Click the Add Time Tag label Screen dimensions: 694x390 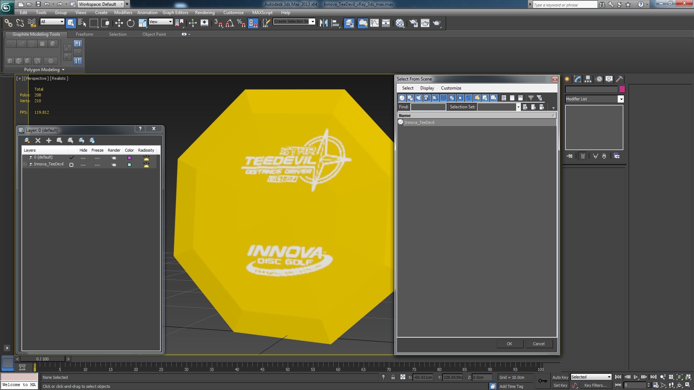pyautogui.click(x=511, y=386)
